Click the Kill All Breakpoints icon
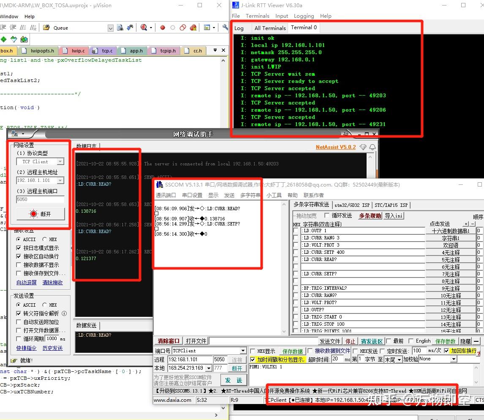The width and height of the screenshot is (484, 420). tap(193, 27)
